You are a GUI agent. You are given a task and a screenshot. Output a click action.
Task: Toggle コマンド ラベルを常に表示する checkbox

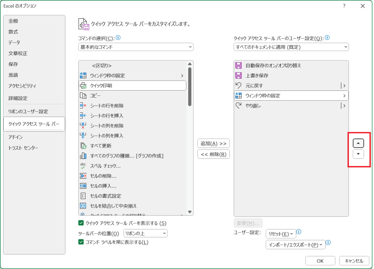[81, 242]
